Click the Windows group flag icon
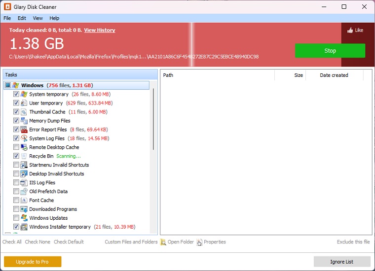The height and width of the screenshot is (271, 375). point(16,85)
